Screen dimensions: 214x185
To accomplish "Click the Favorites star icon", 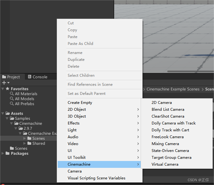I will coord(7,89).
